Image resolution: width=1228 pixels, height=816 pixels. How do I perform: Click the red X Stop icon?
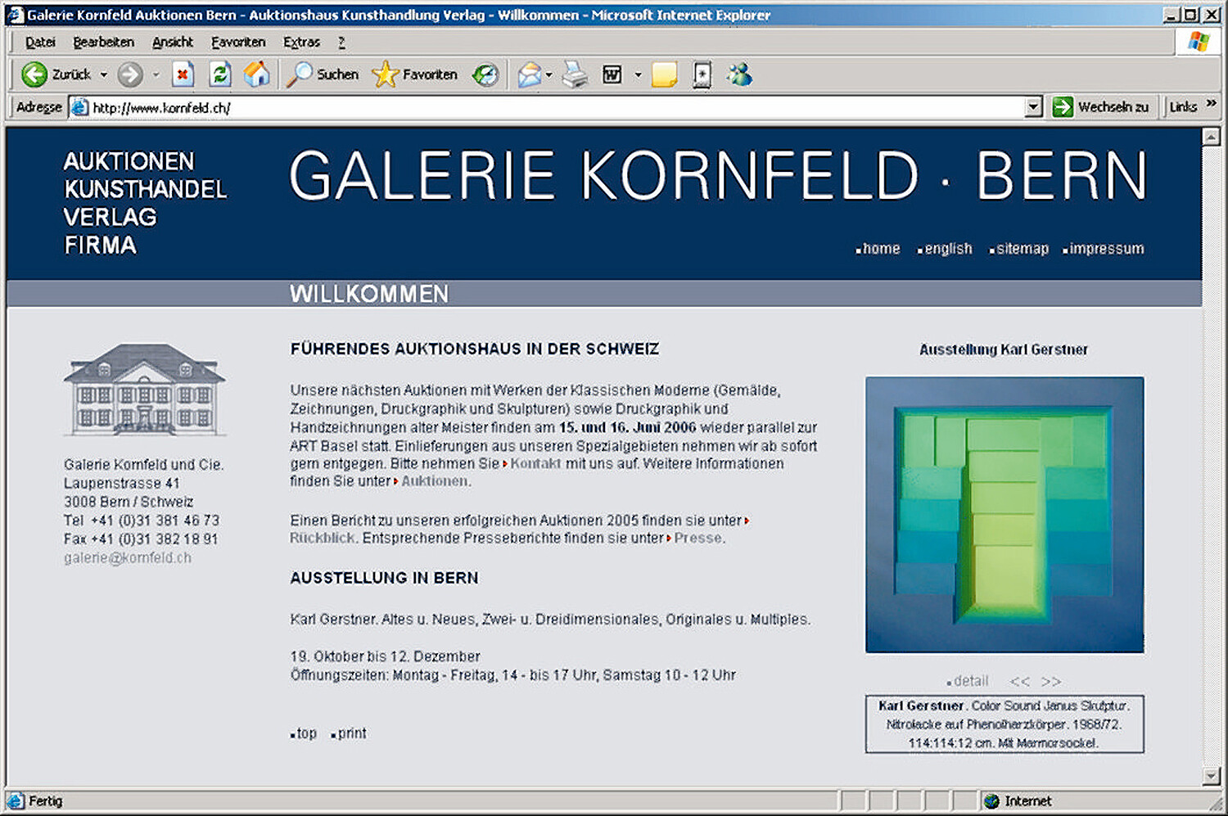(183, 74)
